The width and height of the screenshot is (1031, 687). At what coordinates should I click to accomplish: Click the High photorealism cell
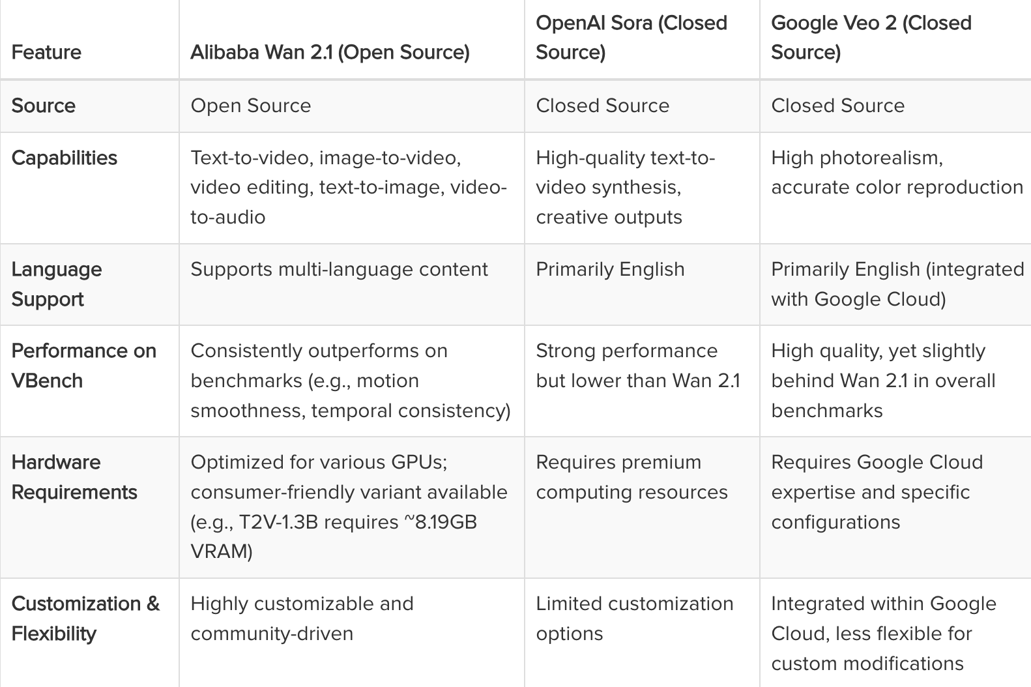[896, 173]
